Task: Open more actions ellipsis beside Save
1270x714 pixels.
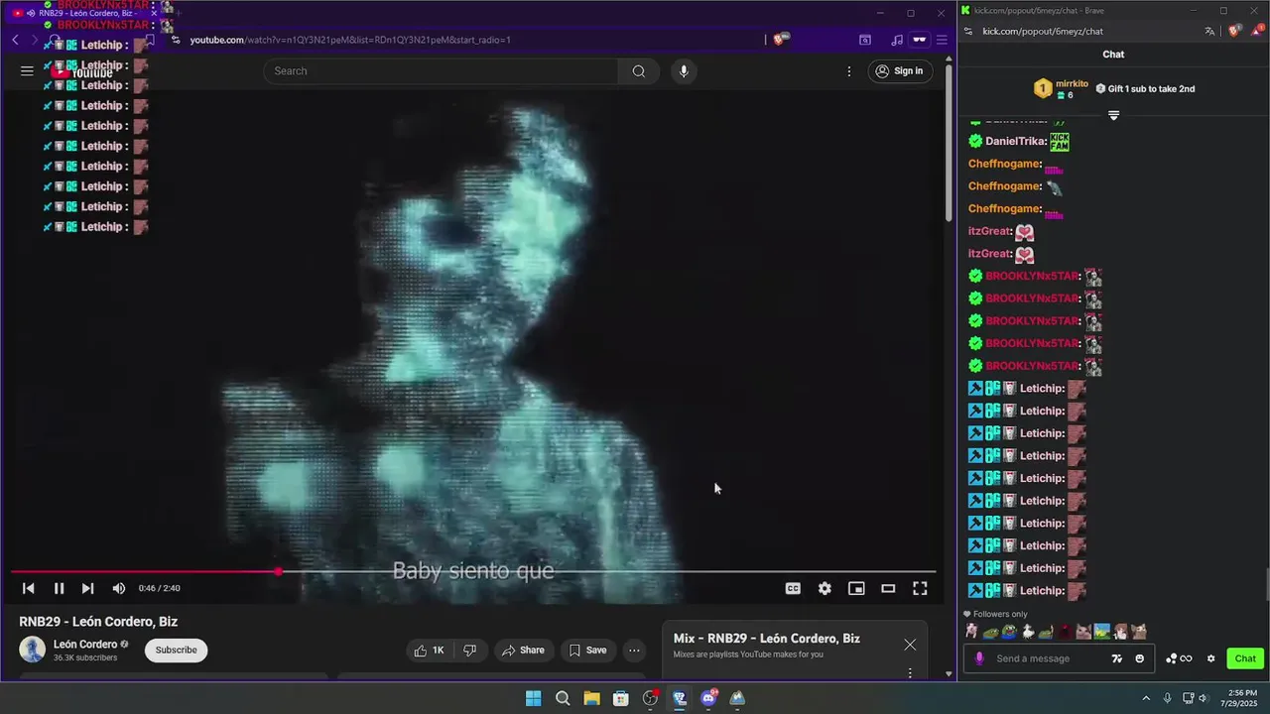Action: pyautogui.click(x=634, y=651)
